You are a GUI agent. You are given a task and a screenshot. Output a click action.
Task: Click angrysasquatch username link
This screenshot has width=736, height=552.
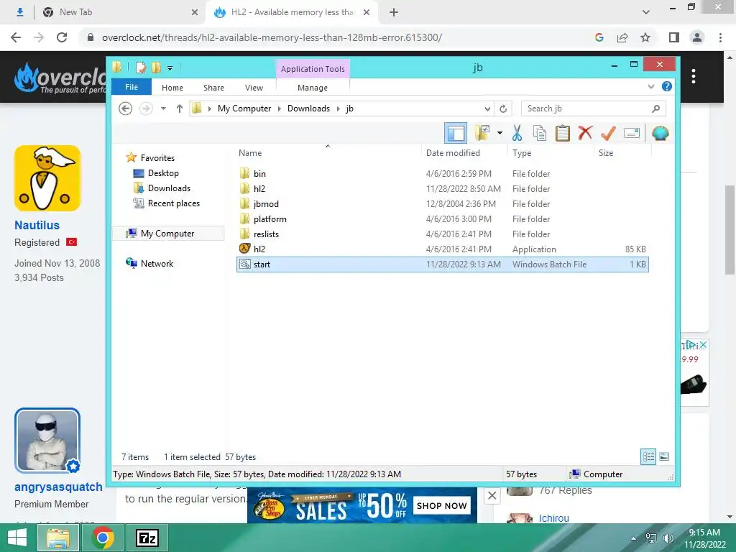[58, 487]
